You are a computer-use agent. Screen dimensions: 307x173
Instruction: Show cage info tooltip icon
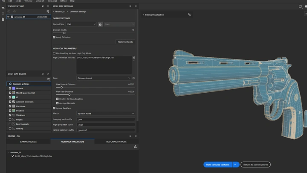pyautogui.click(x=133, y=78)
